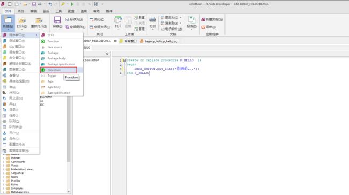Close the Code section panel
349x195 pixels.
click(x=107, y=54)
